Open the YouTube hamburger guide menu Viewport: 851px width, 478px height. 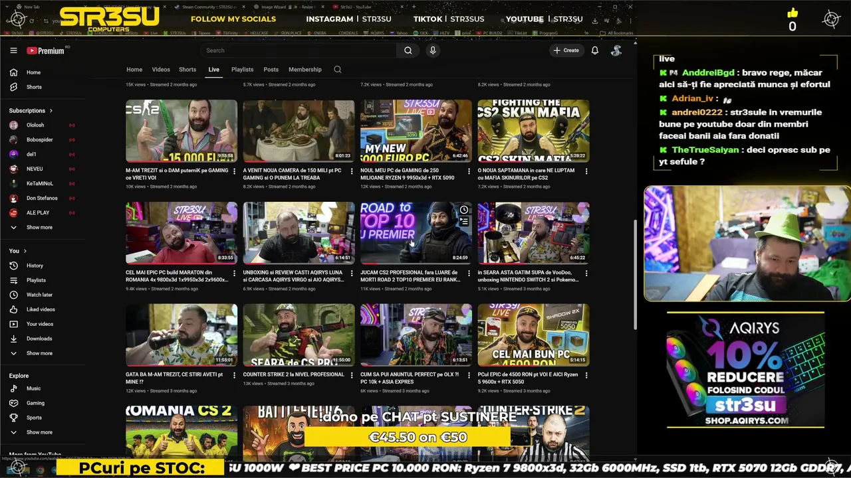(x=13, y=50)
